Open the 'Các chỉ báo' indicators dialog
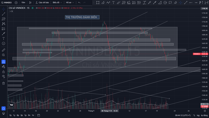 [42, 2]
